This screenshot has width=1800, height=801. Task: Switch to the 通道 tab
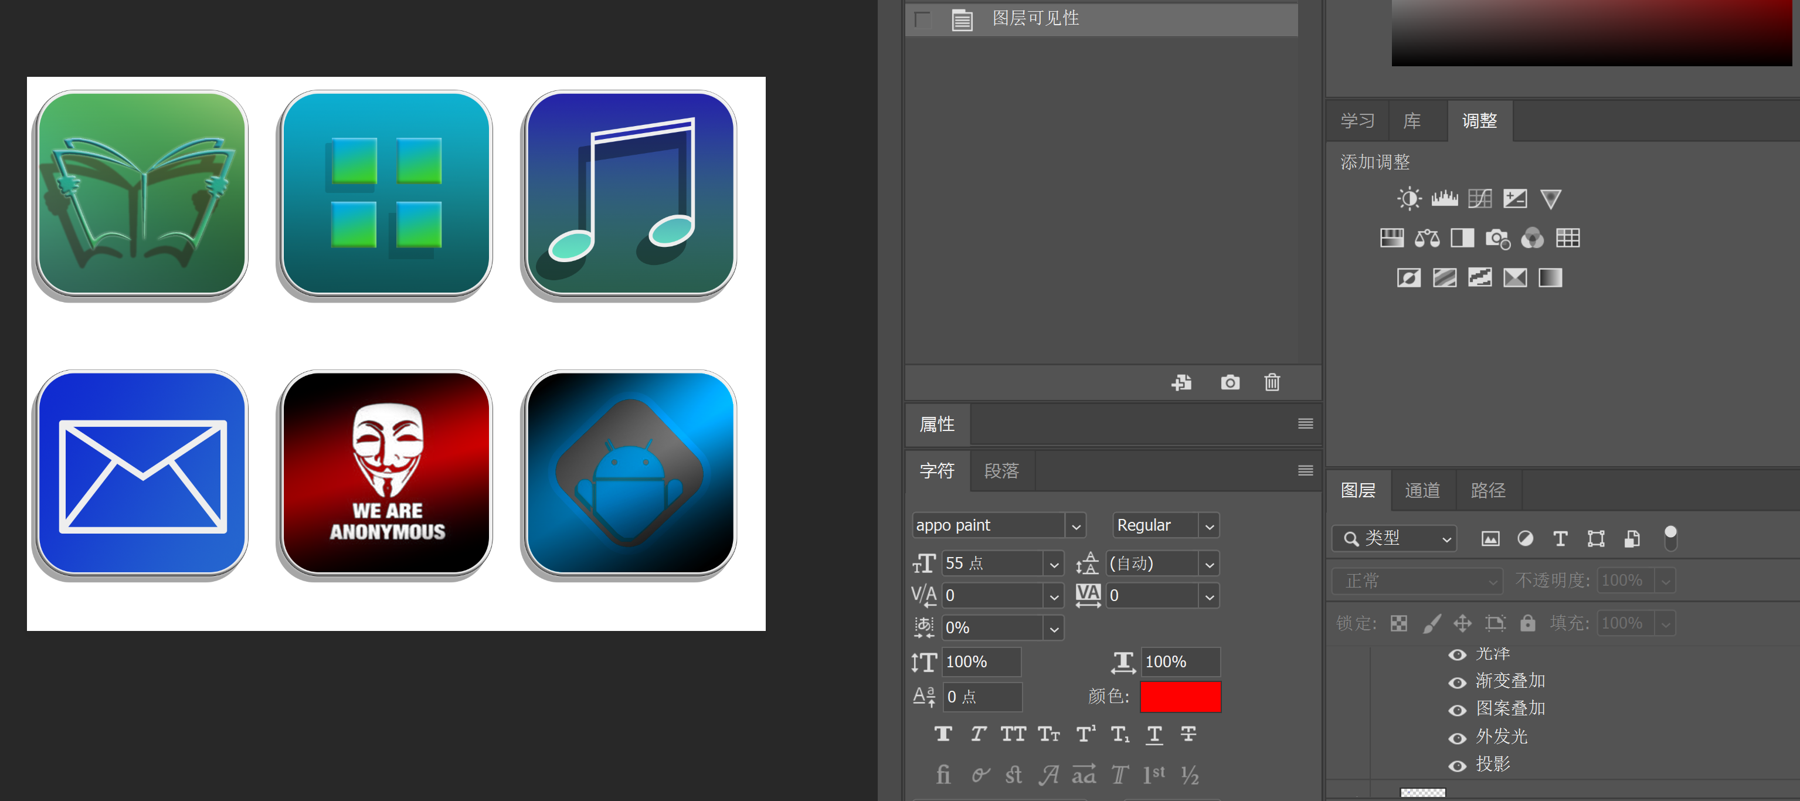click(x=1422, y=491)
